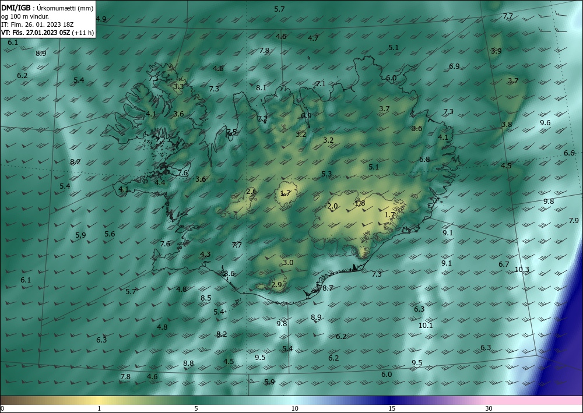Click the colour scale label 15
The image size is (583, 413).
click(x=392, y=408)
